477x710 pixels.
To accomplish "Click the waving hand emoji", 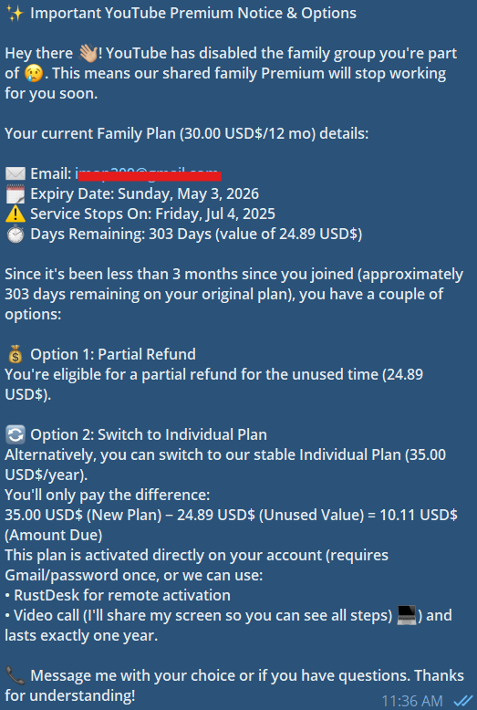I will (x=88, y=54).
